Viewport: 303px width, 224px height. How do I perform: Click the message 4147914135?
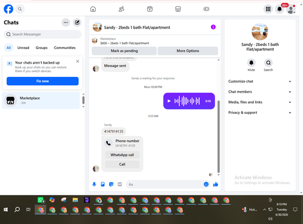tap(113, 131)
